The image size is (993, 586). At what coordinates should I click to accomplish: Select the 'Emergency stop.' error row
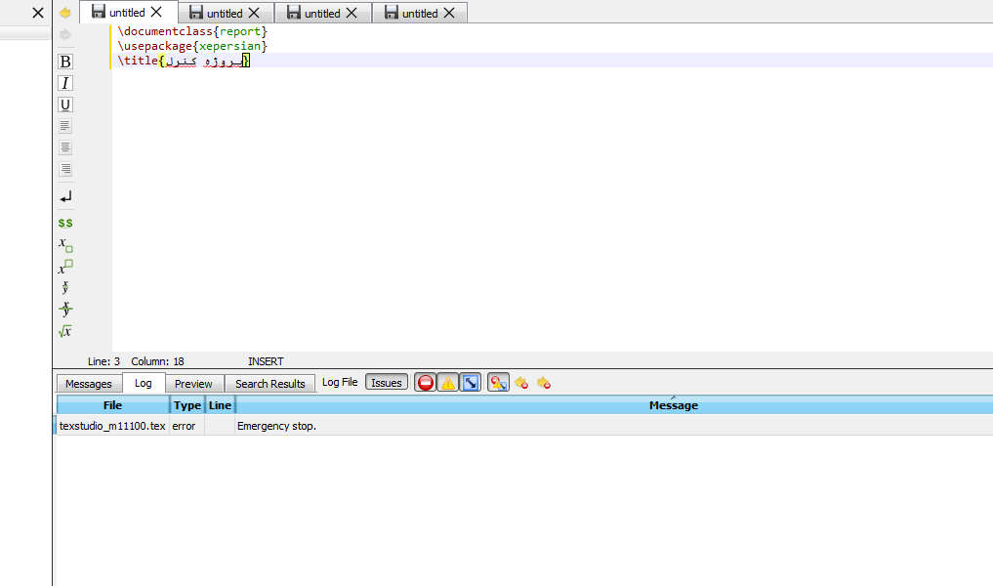(276, 427)
